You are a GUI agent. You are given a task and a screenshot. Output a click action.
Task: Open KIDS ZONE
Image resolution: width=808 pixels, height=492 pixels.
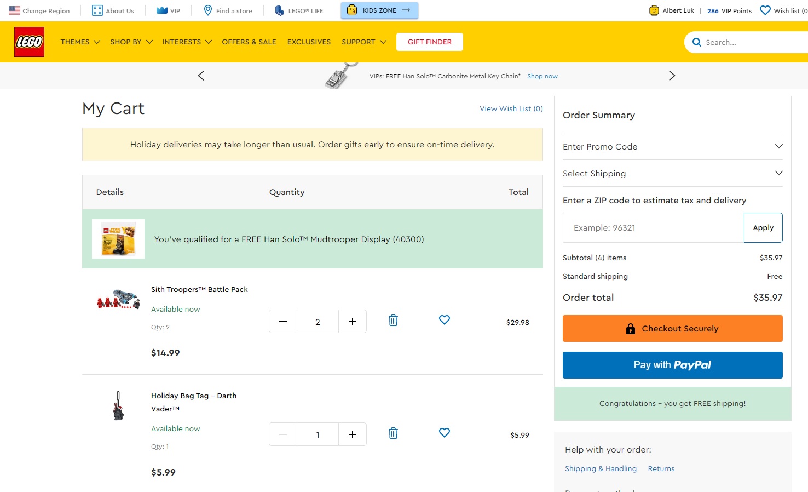click(x=379, y=10)
